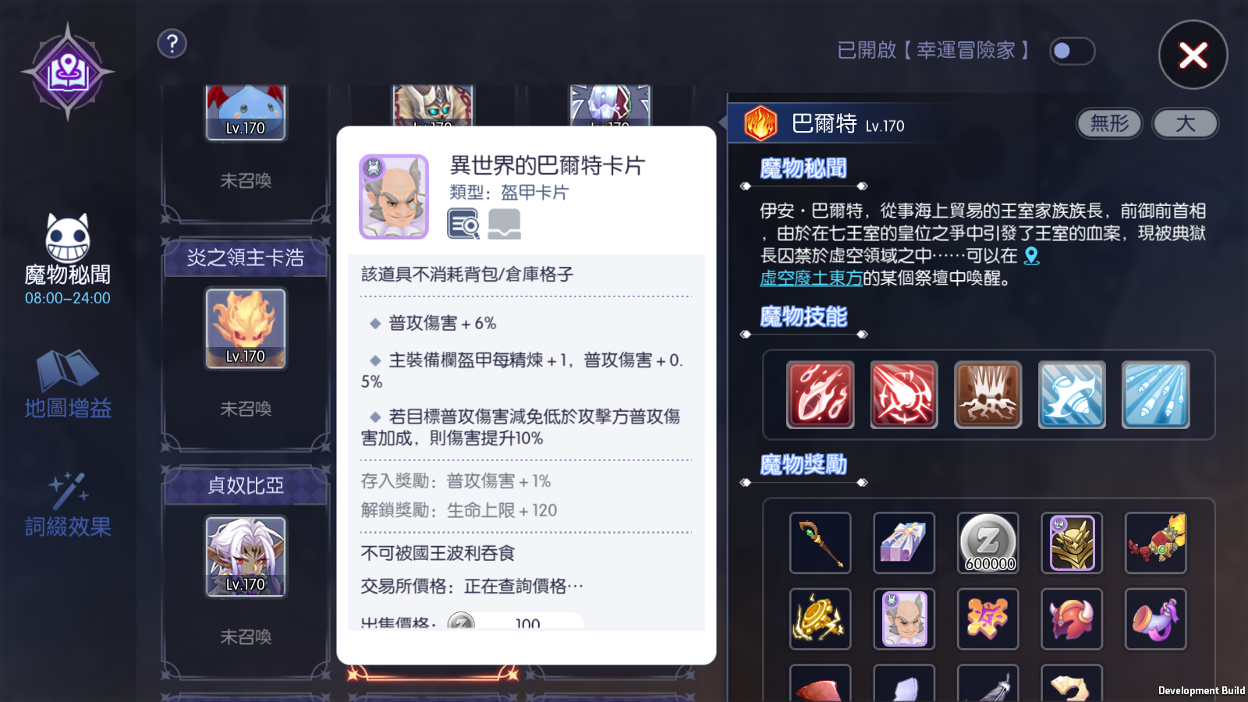Click the grey storage tray icon in popup

(505, 224)
